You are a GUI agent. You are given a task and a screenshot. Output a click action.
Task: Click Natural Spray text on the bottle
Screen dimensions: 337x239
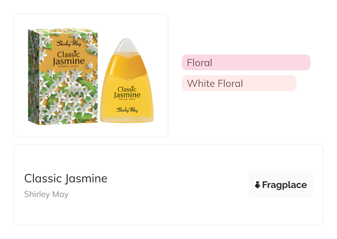pyautogui.click(x=127, y=100)
